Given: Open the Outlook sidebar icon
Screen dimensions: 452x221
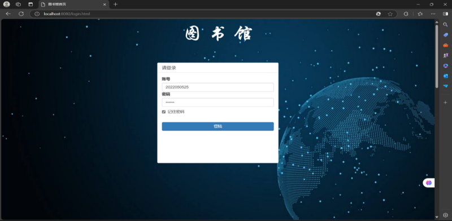Looking at the screenshot, I should click(x=445, y=76).
